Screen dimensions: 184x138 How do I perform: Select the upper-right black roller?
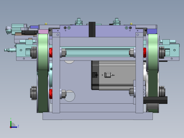[x=162, y=53]
